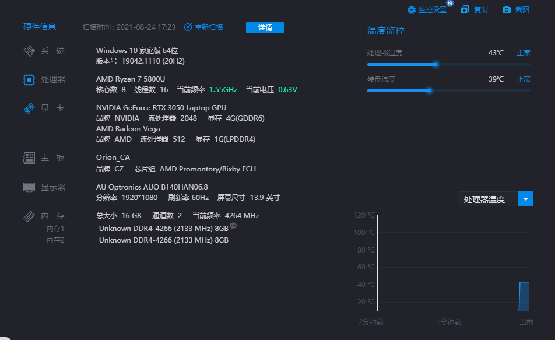Screen dimensions: 555x340
Task: Click AMD Promontory/Bixby FCH chipset text
Action: 208,169
